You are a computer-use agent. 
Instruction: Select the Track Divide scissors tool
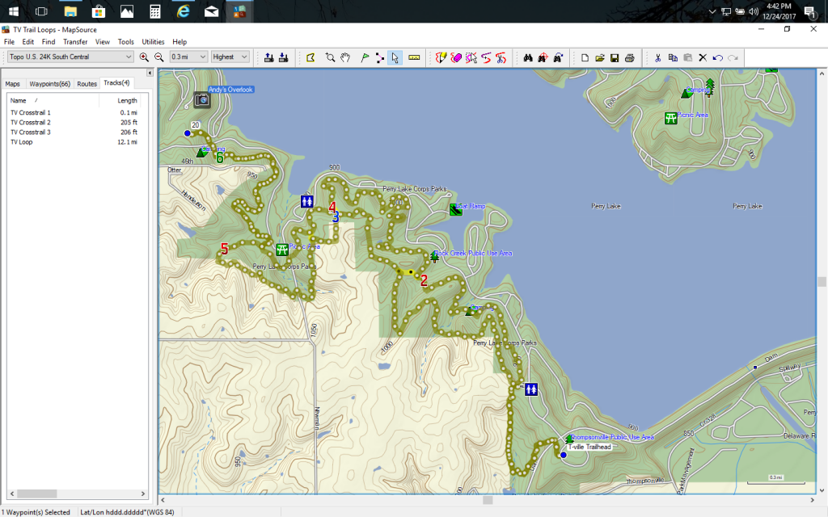coord(501,57)
